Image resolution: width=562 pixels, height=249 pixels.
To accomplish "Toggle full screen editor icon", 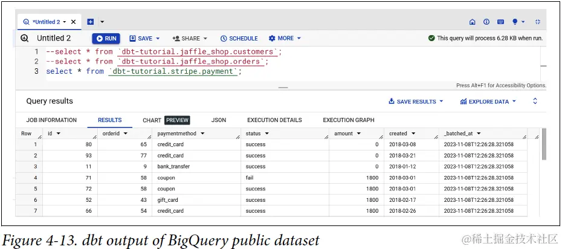I will [x=538, y=22].
